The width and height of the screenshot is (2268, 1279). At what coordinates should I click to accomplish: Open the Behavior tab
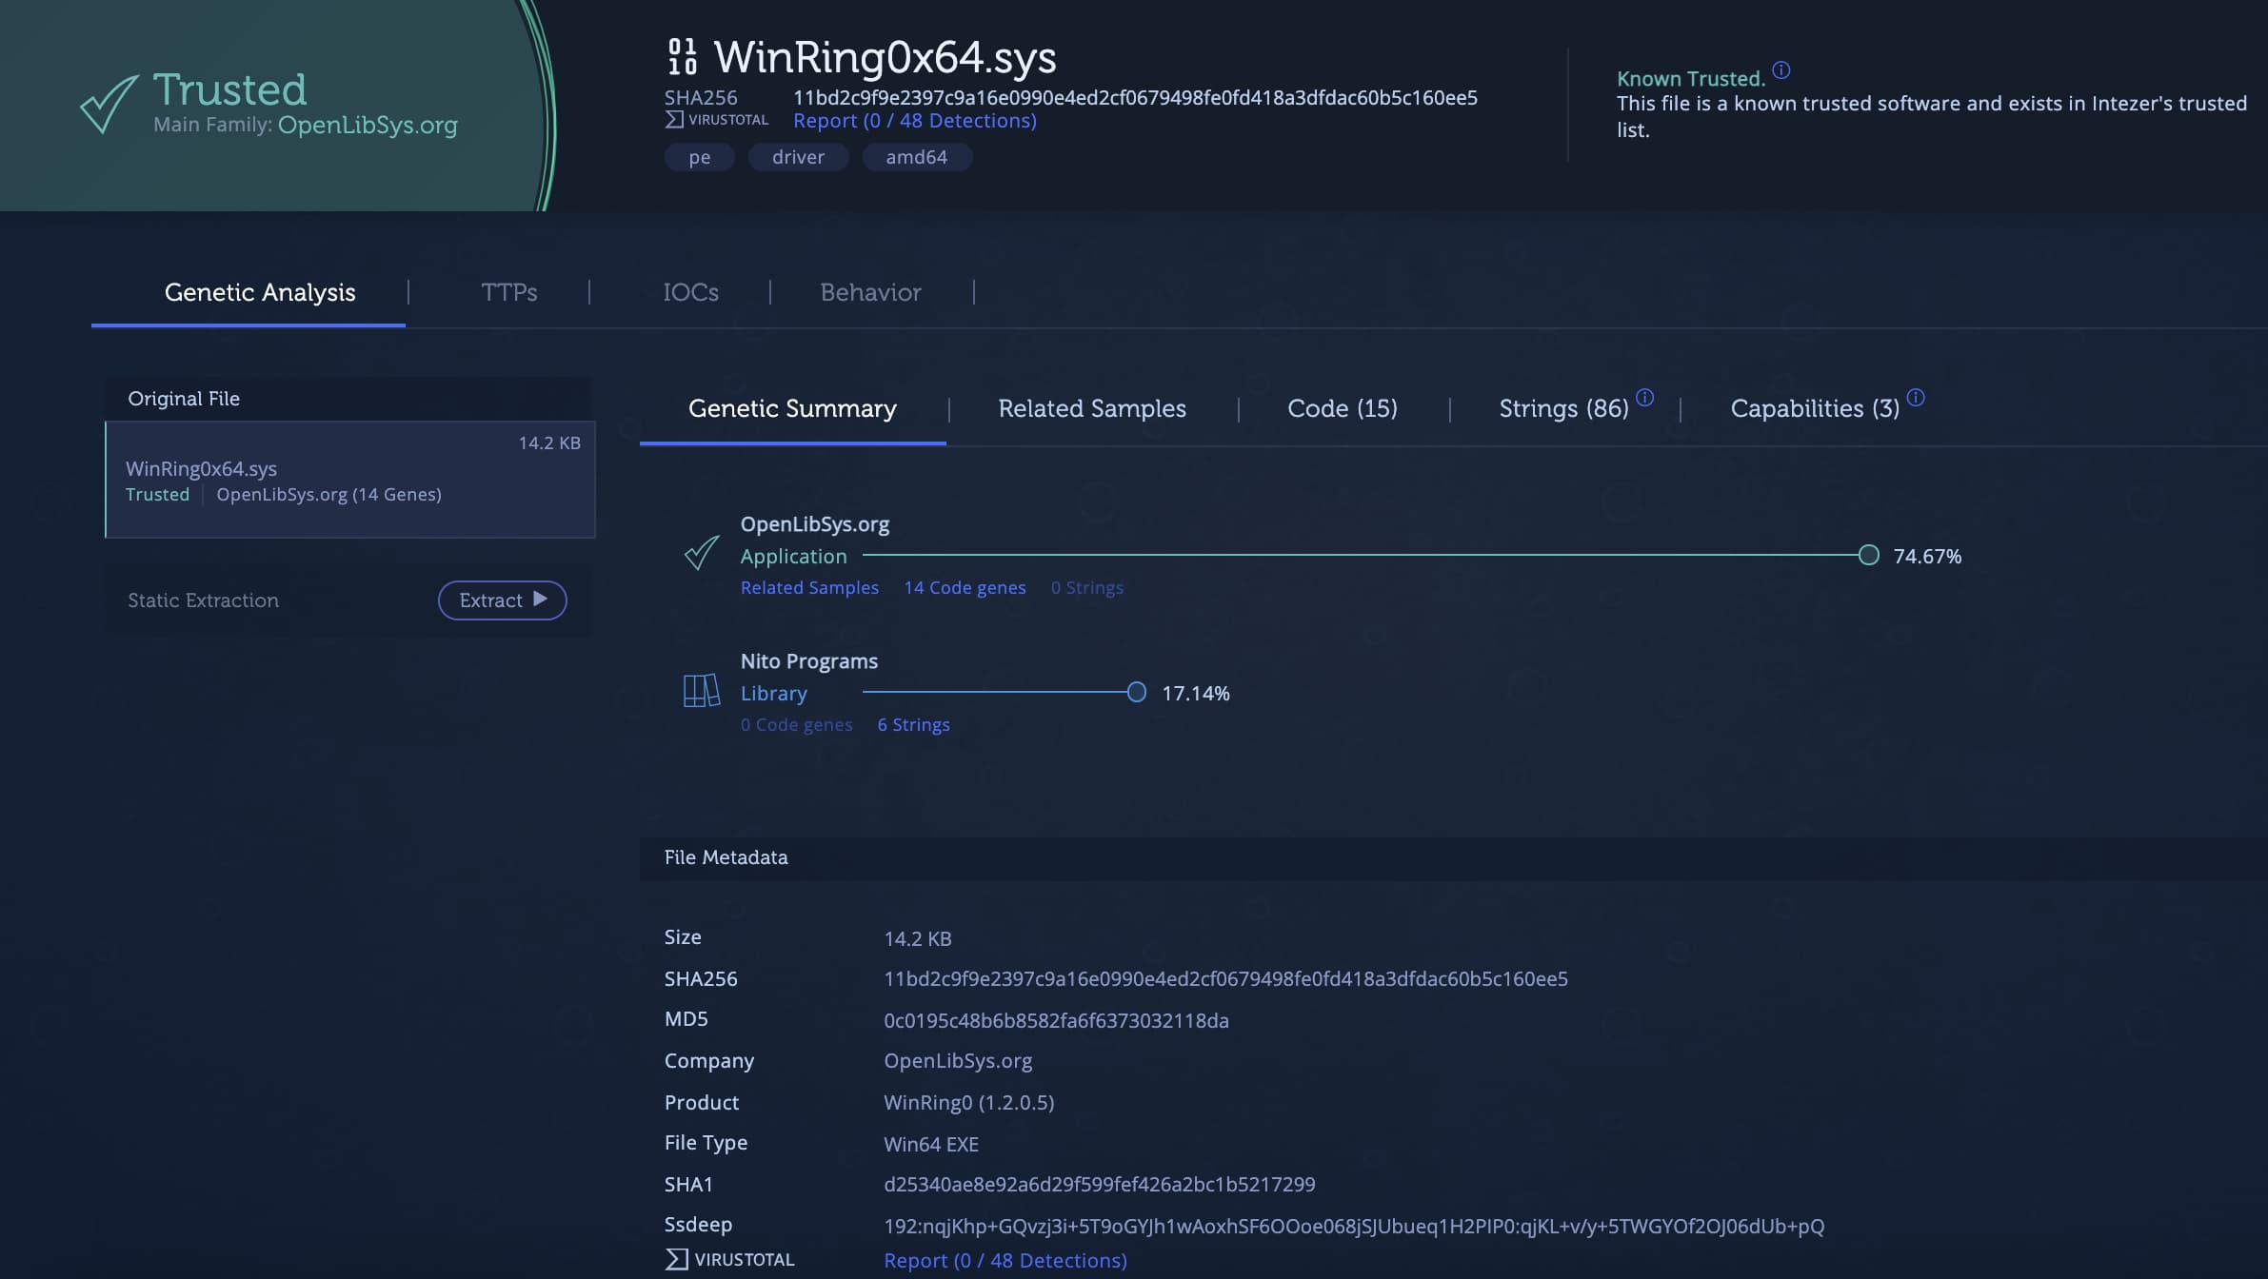(870, 292)
